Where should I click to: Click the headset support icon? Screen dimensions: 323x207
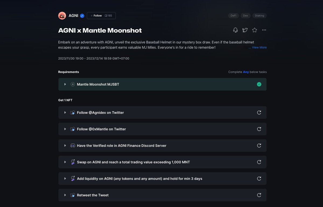pos(235,30)
